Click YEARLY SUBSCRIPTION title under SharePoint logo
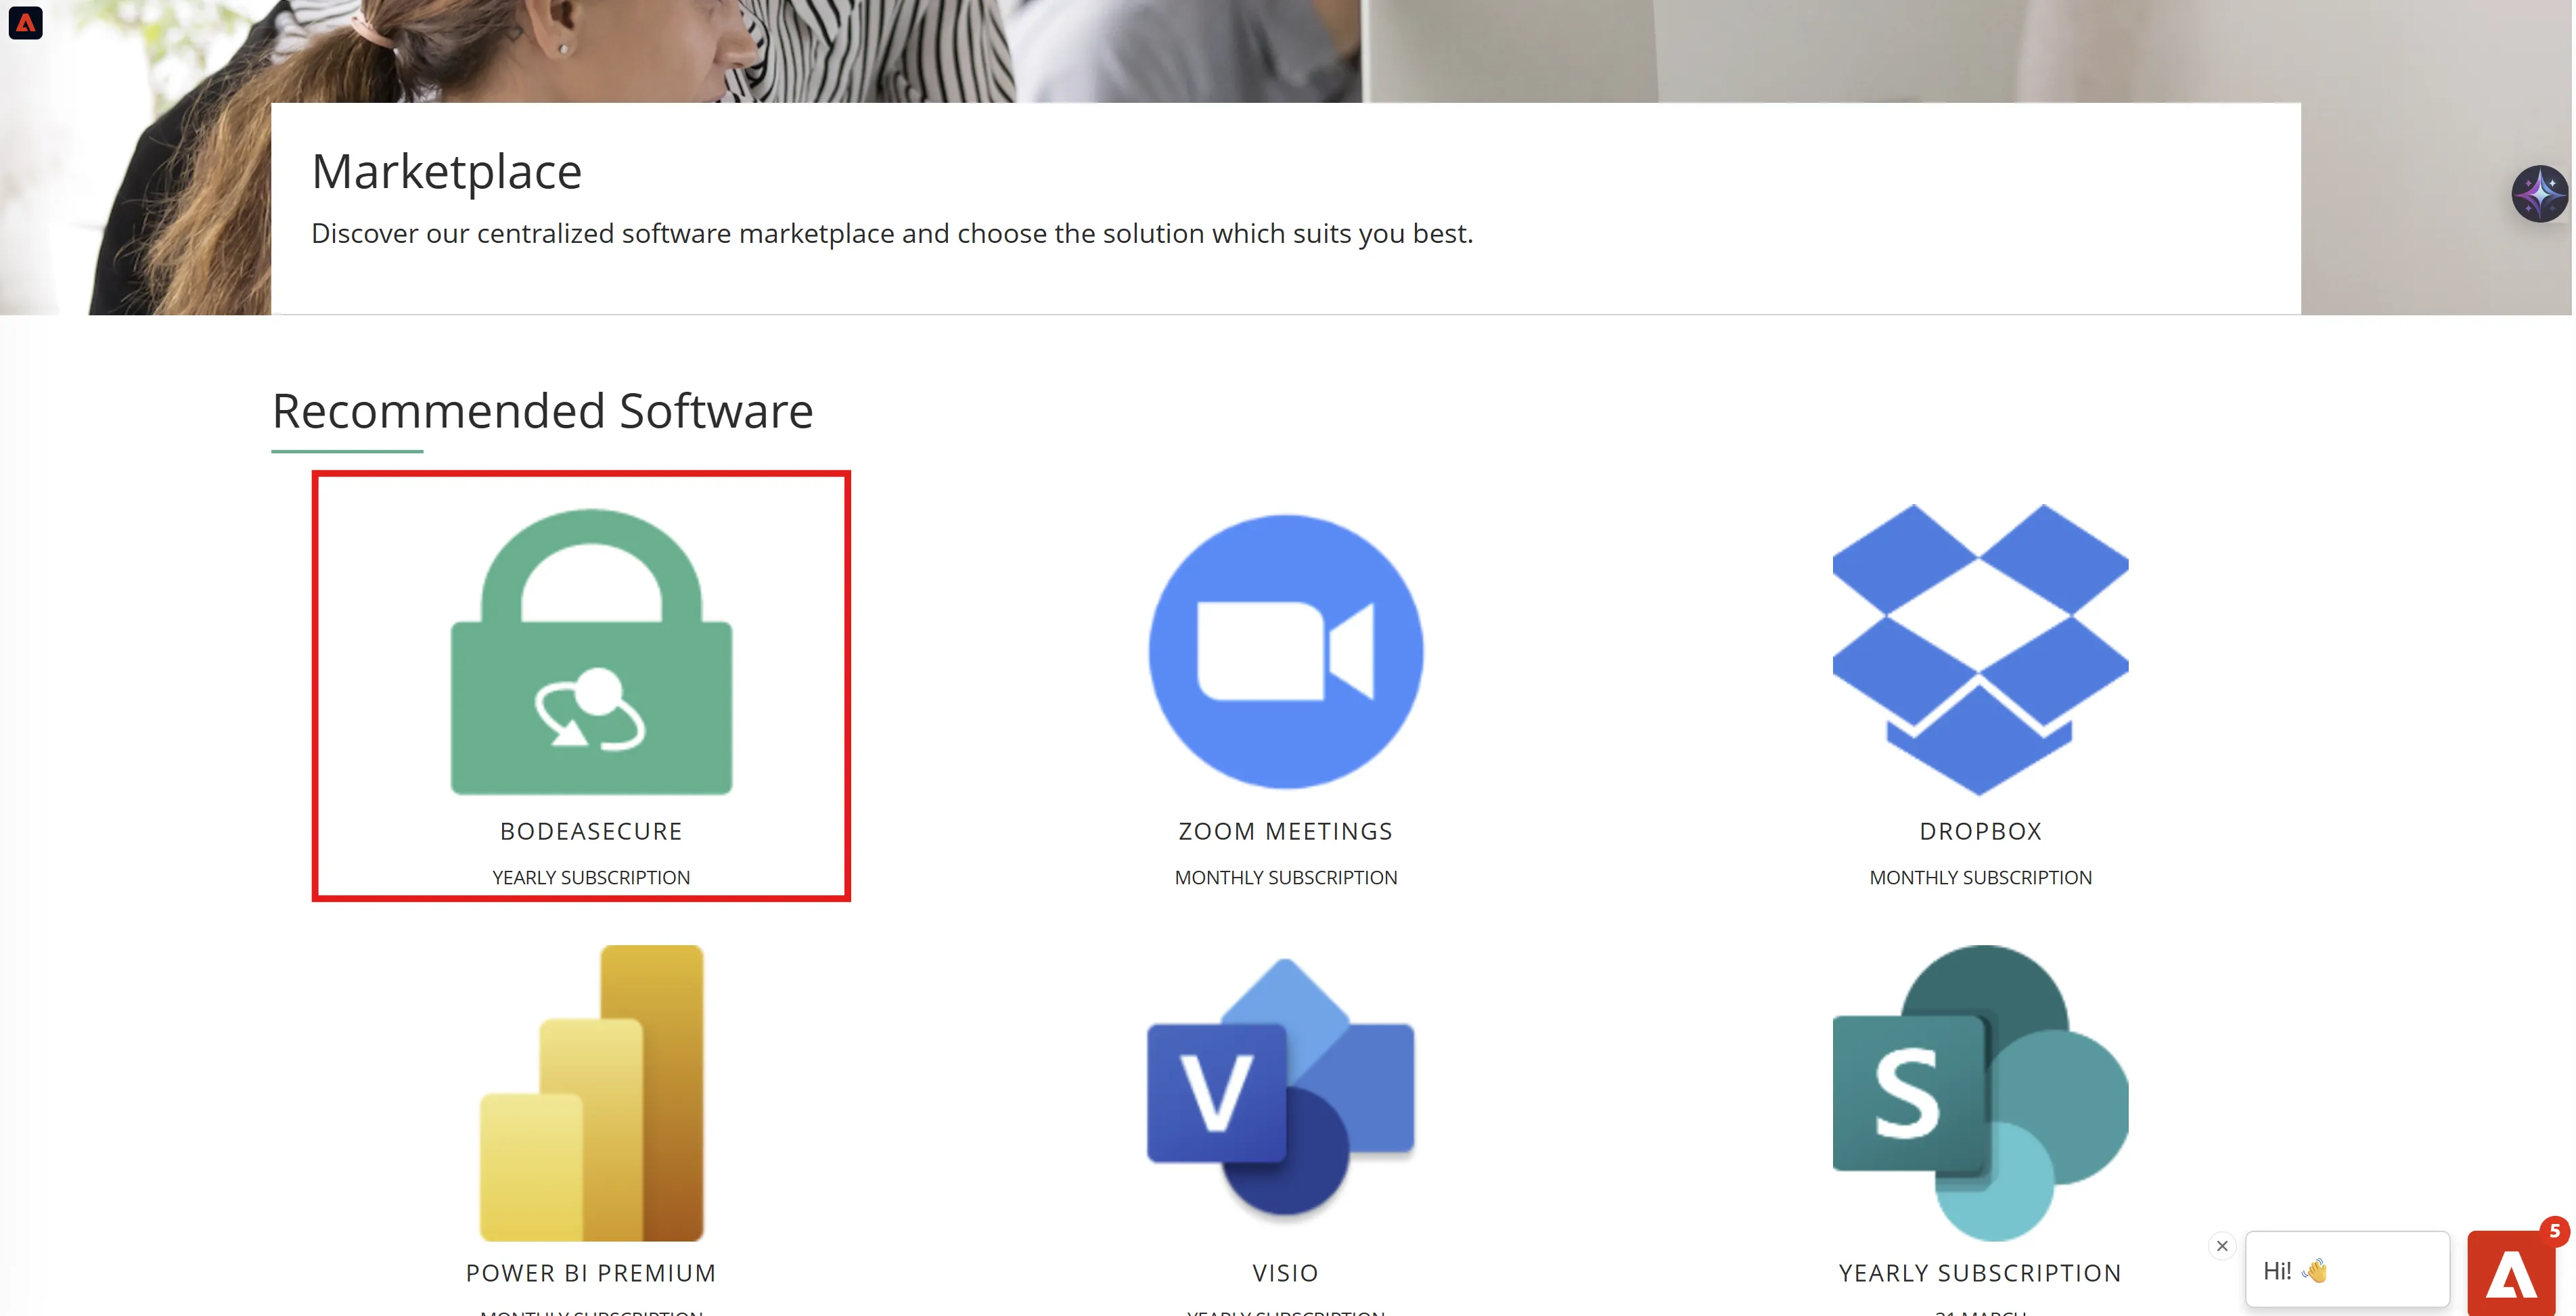Image resolution: width=2576 pixels, height=1316 pixels. [x=1980, y=1273]
